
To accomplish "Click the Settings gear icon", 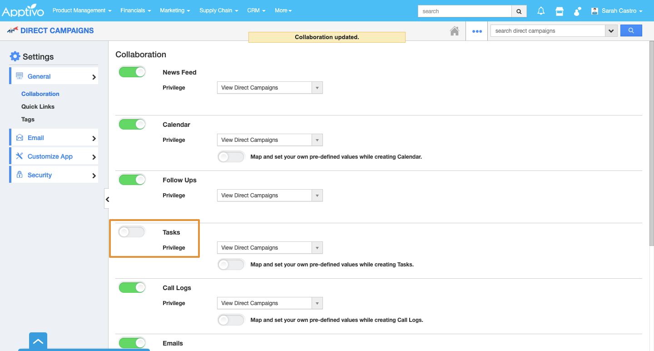I will (15, 56).
